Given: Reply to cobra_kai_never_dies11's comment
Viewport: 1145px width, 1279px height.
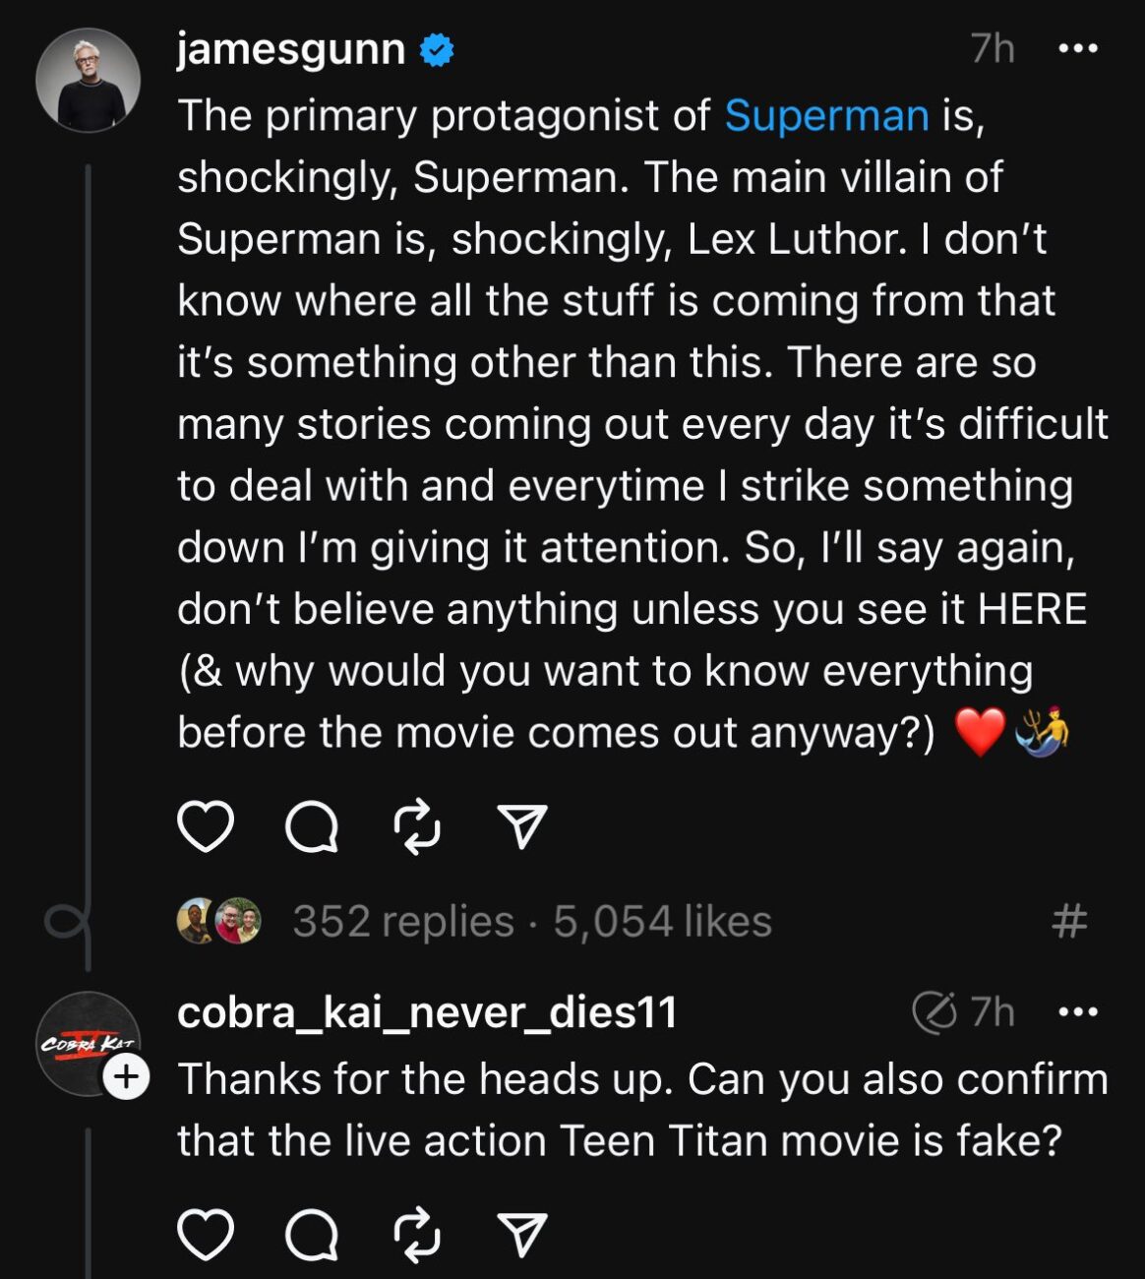Looking at the screenshot, I should [x=312, y=1235].
